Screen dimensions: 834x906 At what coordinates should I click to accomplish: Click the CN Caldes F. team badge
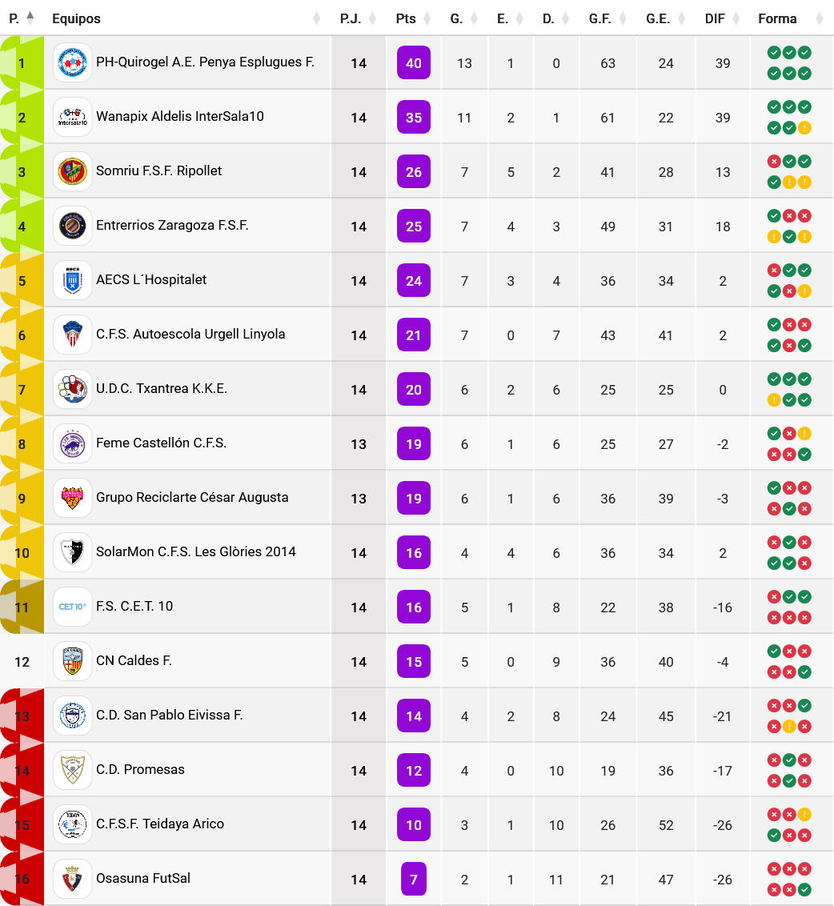(73, 661)
